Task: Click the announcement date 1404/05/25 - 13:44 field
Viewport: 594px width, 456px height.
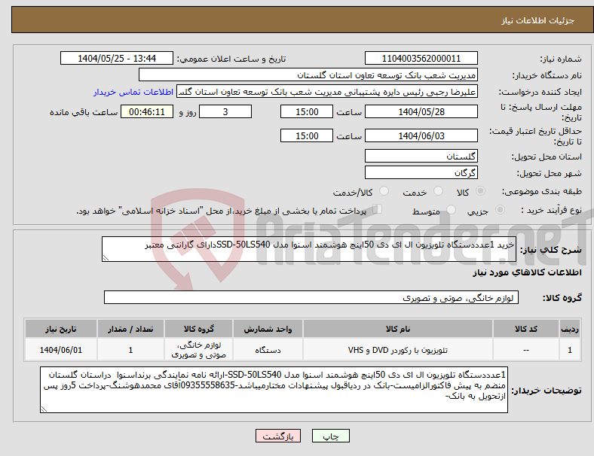Action: click(x=117, y=58)
